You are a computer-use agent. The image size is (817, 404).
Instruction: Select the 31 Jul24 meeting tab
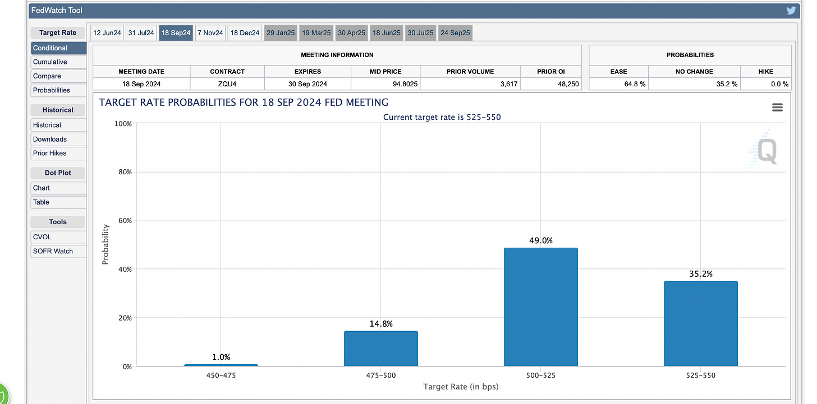tap(140, 33)
